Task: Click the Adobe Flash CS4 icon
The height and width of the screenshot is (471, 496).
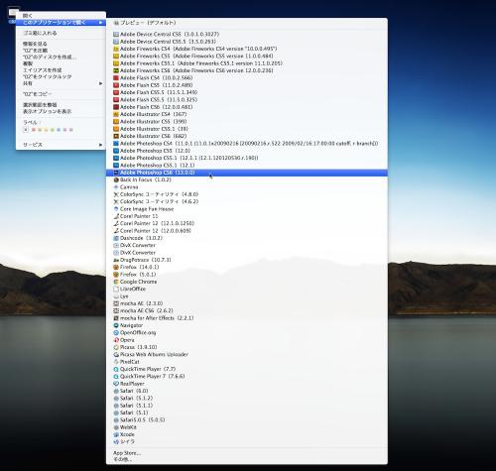Action: coord(116,77)
